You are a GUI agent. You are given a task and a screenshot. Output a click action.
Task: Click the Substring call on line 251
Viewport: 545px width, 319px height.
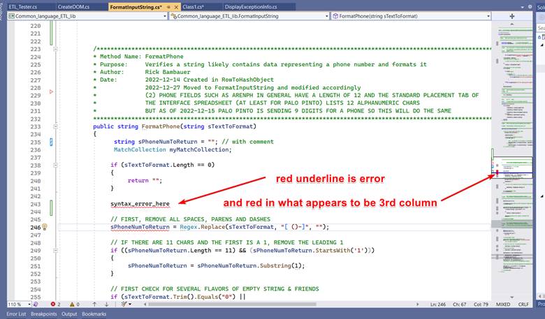coord(275,266)
